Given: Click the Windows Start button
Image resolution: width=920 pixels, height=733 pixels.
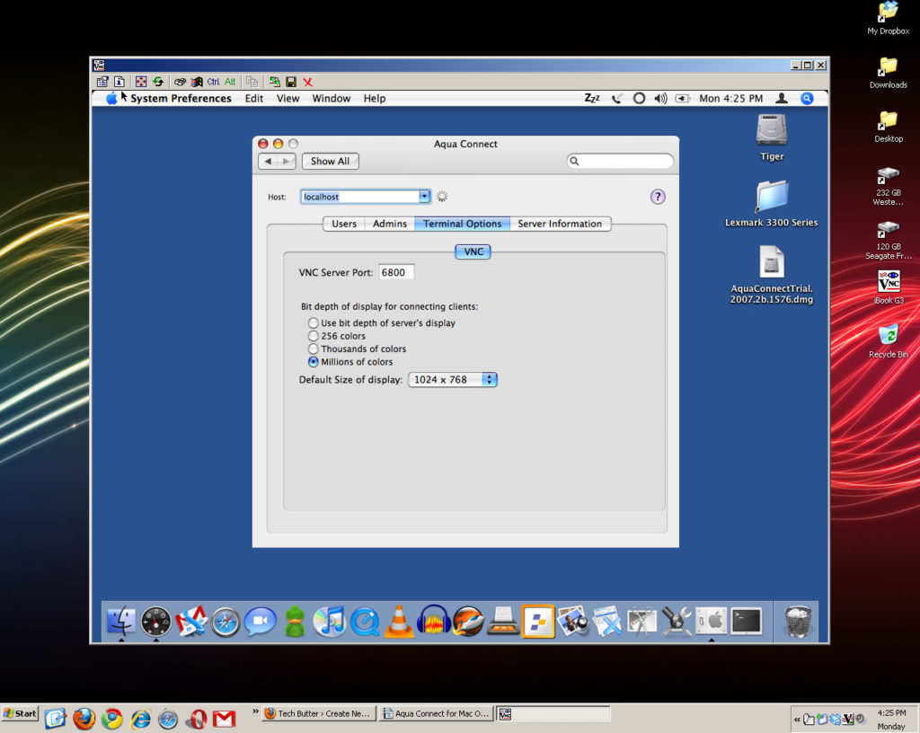Looking at the screenshot, I should (20, 713).
